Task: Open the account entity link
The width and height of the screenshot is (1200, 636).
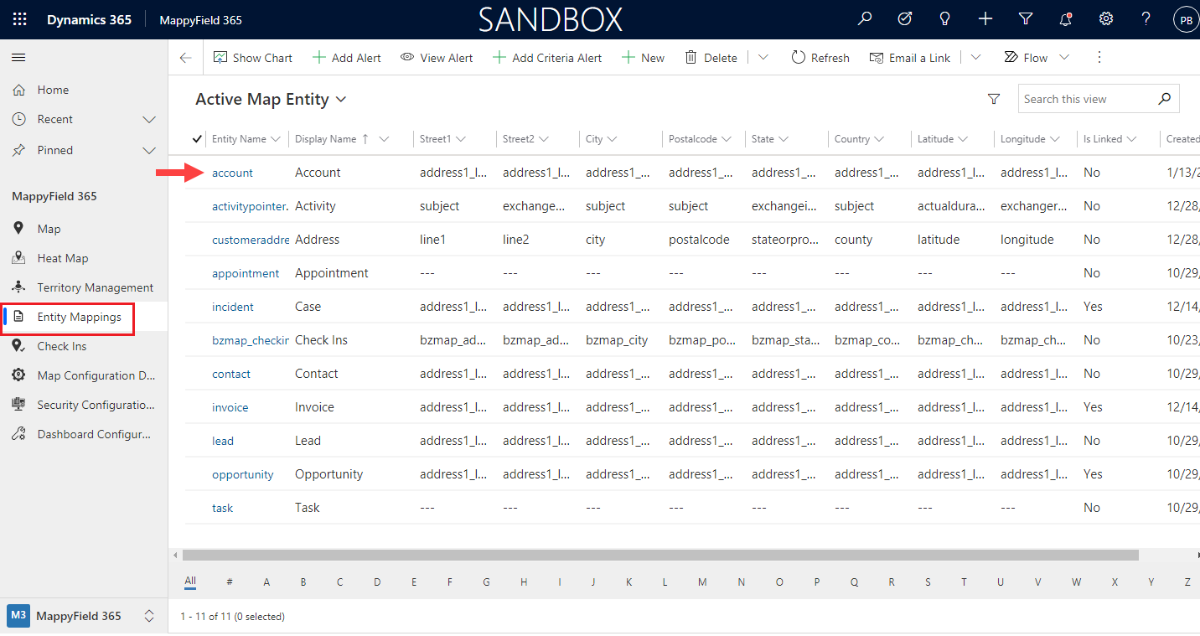Action: (x=232, y=173)
